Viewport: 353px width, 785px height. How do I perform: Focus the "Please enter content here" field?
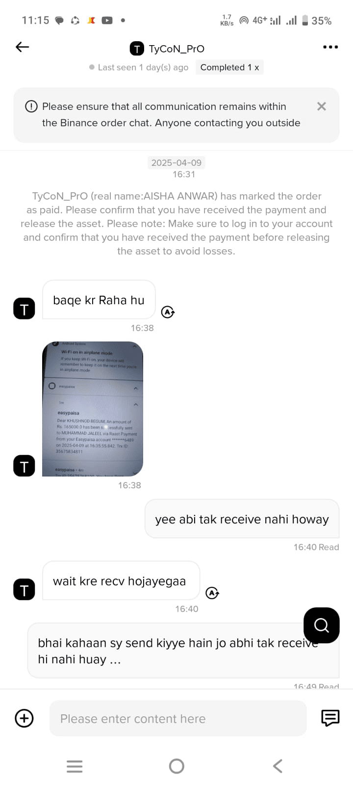point(178,718)
